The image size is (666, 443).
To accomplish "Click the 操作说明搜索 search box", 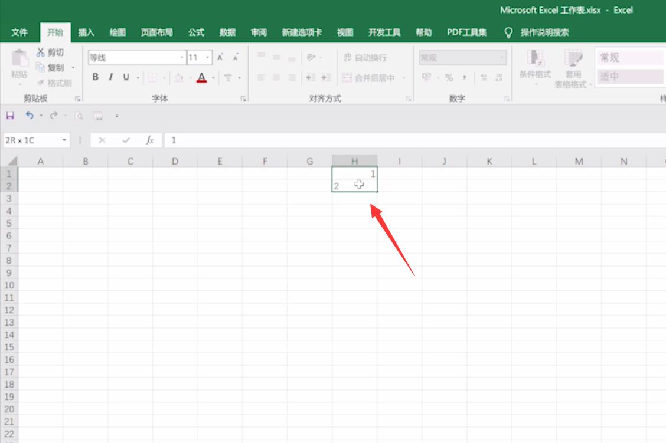I will coord(544,32).
